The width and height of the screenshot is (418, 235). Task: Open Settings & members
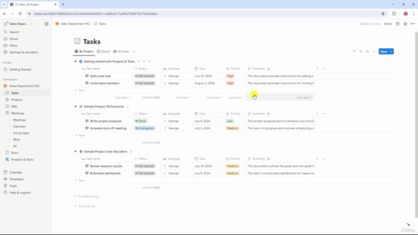tap(24, 52)
